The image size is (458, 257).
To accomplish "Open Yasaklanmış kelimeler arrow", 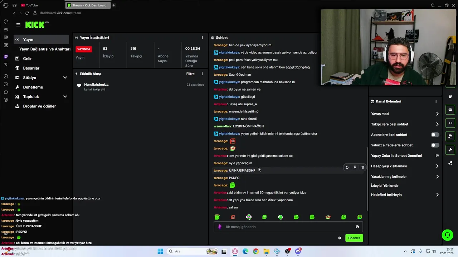I will click(437, 177).
